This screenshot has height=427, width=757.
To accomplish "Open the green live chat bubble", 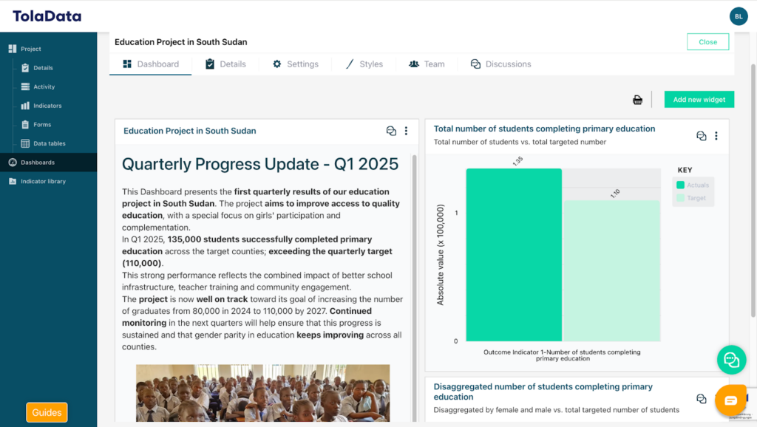I will point(731,360).
